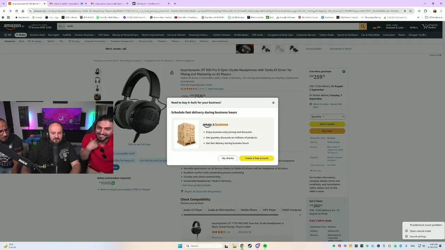Click 'Click to see full view' under image
Viewport: 445px width, 250px height.
click(139, 144)
